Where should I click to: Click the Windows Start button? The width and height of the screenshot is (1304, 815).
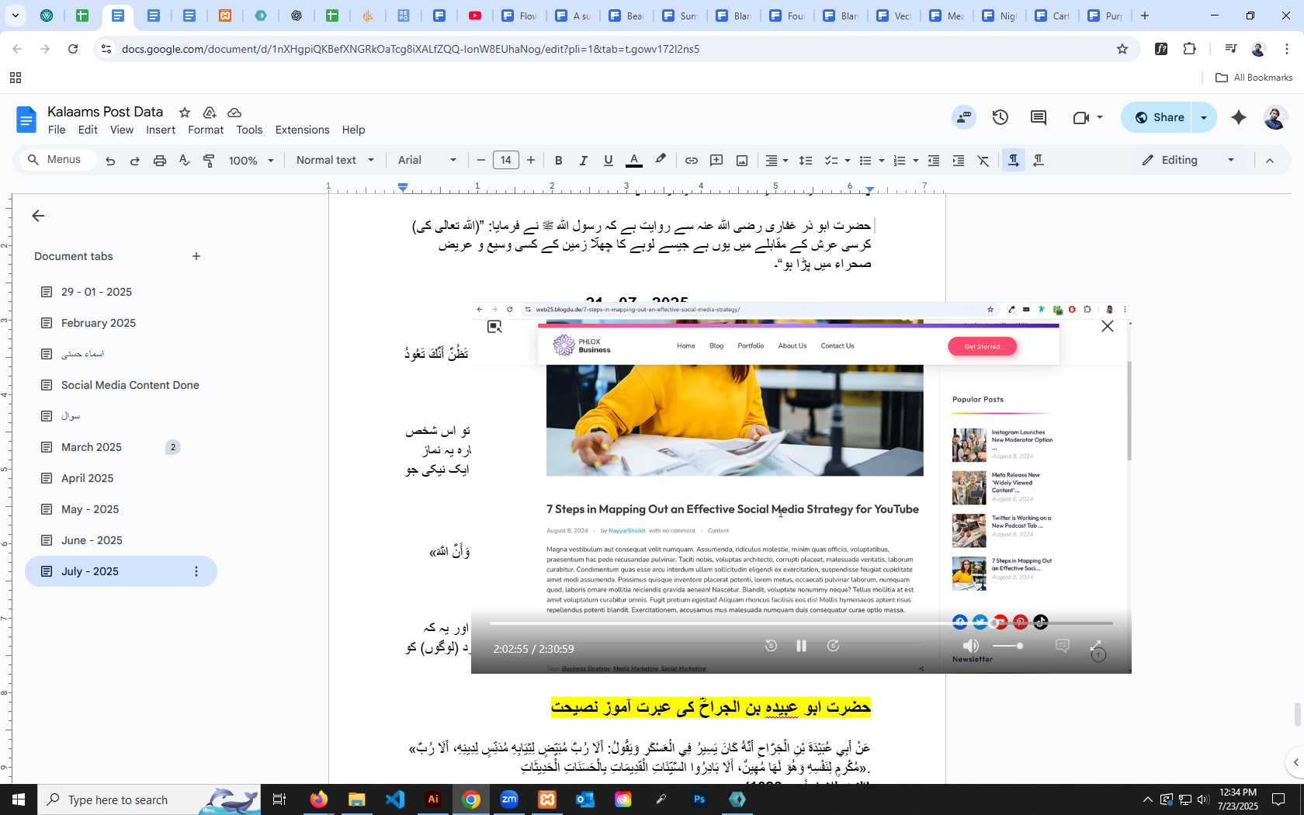(19, 799)
